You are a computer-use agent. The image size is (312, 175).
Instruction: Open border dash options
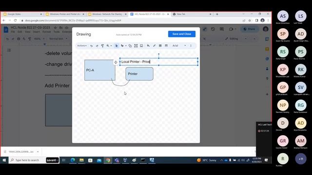coord(166,46)
